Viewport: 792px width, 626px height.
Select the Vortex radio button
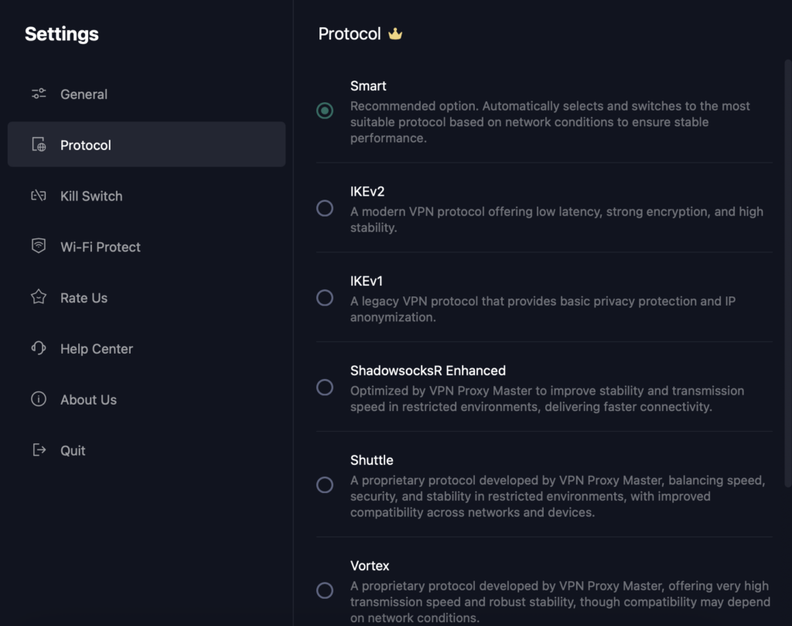325,590
